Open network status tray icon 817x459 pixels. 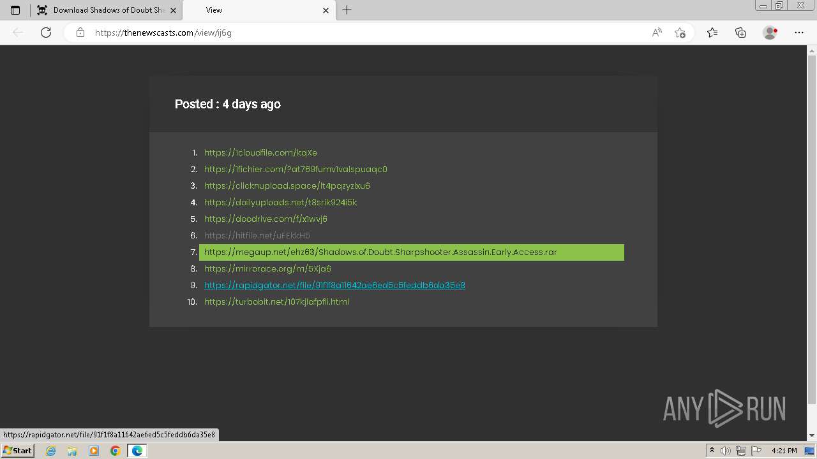click(x=741, y=451)
